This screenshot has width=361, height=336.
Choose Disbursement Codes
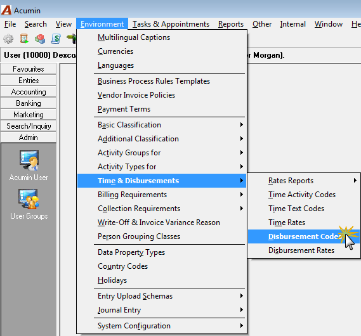304,236
